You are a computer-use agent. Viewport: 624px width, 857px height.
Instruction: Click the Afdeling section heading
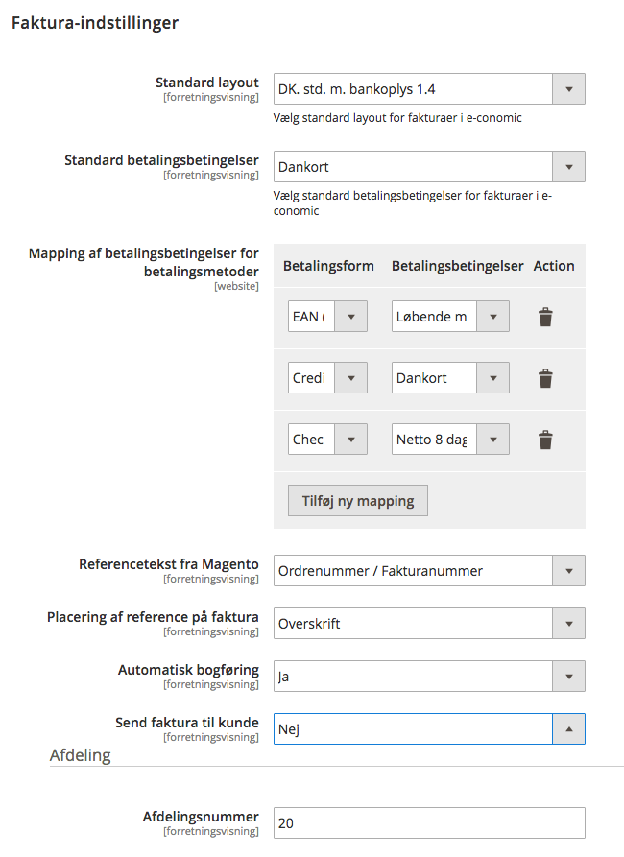point(81,756)
